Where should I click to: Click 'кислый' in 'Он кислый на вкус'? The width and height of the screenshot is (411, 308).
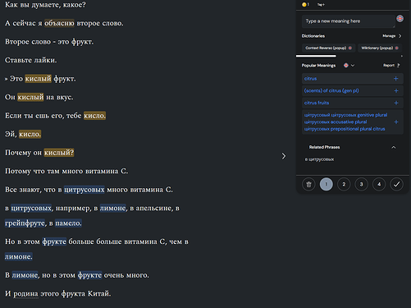point(30,97)
